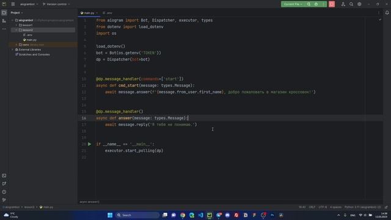Viewport: 391px width, 220px height.
Task: Expand the lesson1 folder
Action: 16,25
